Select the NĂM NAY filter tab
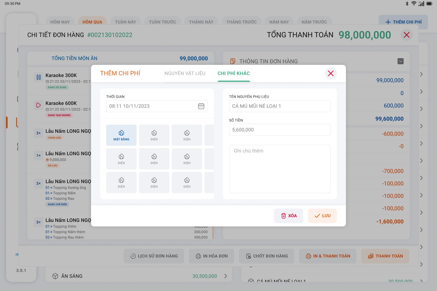 coord(279,22)
